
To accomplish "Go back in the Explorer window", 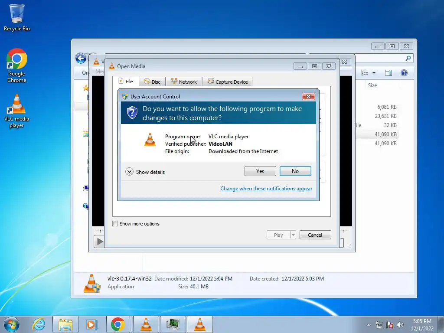I will [81, 59].
